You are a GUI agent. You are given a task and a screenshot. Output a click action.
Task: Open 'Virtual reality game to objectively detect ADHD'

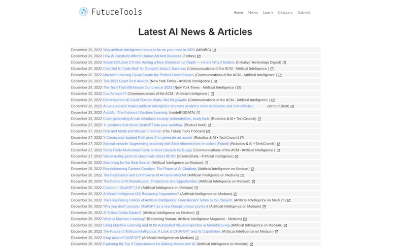click(x=139, y=156)
